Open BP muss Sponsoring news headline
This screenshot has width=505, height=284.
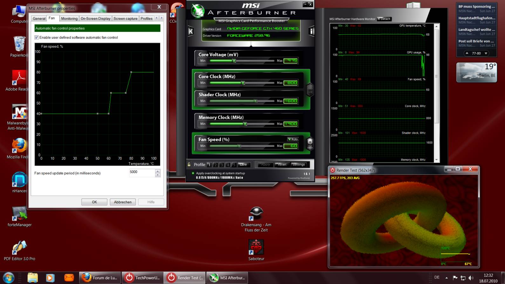point(476,6)
